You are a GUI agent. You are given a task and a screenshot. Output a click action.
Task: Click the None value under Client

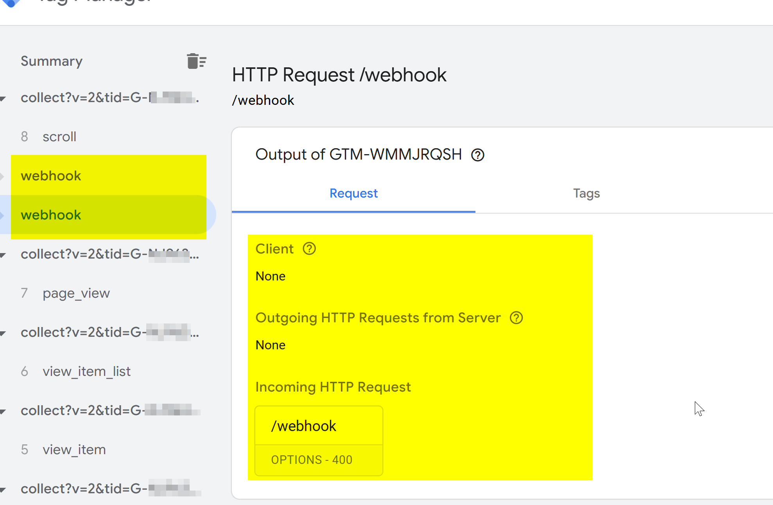click(x=270, y=276)
